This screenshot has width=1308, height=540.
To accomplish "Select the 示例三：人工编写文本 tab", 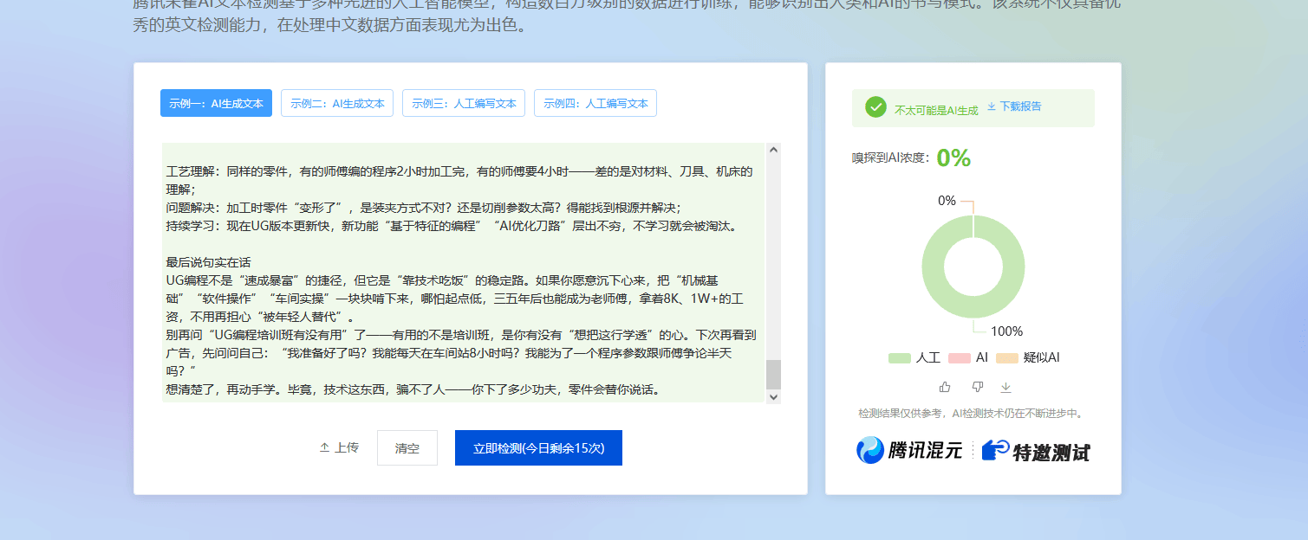I will pyautogui.click(x=463, y=102).
